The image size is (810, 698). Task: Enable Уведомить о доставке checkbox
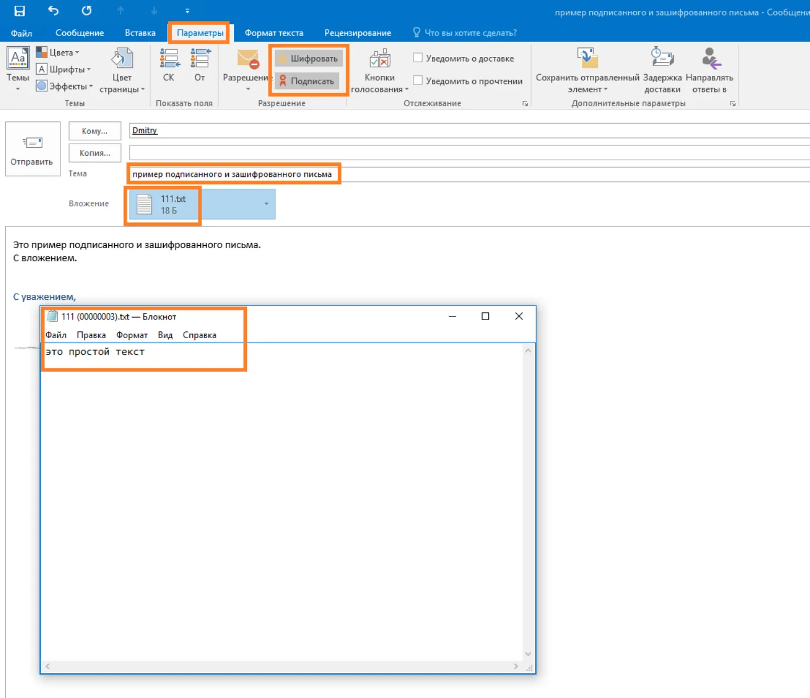tap(418, 58)
